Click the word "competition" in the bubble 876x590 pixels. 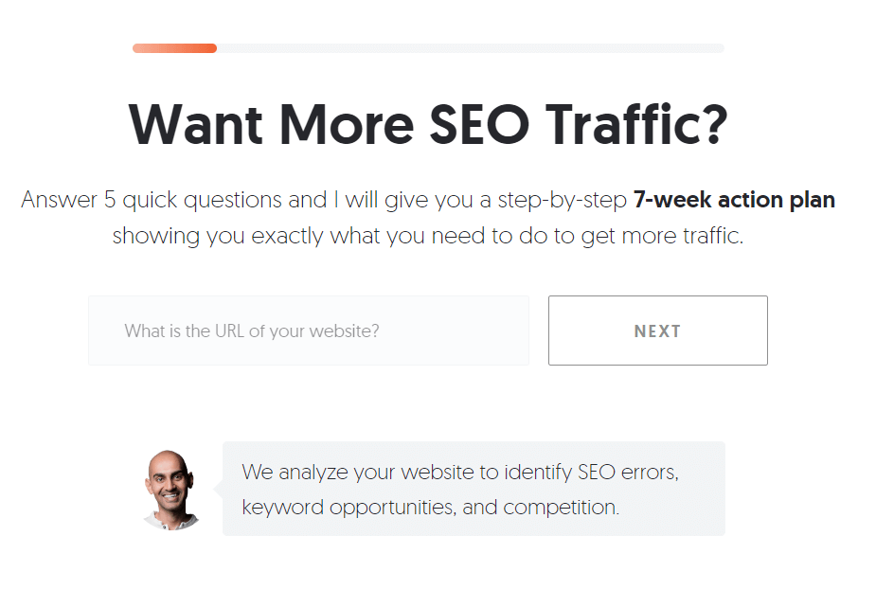560,508
